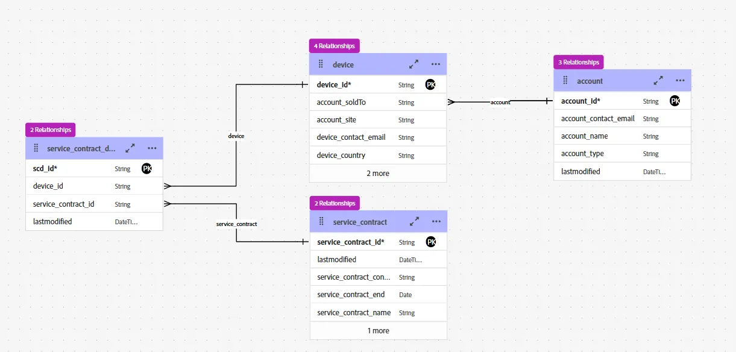
Task: Grab the service_contract_d... table drag handle
Action: pos(36,148)
